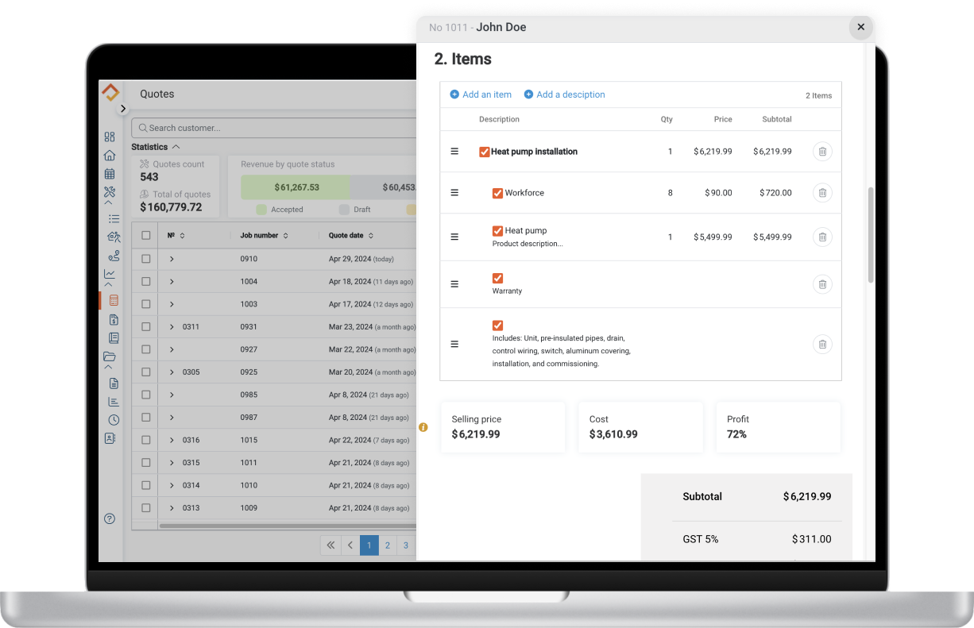The height and width of the screenshot is (628, 974).
Task: Collapse the Statistics panel
Action: pos(177,146)
